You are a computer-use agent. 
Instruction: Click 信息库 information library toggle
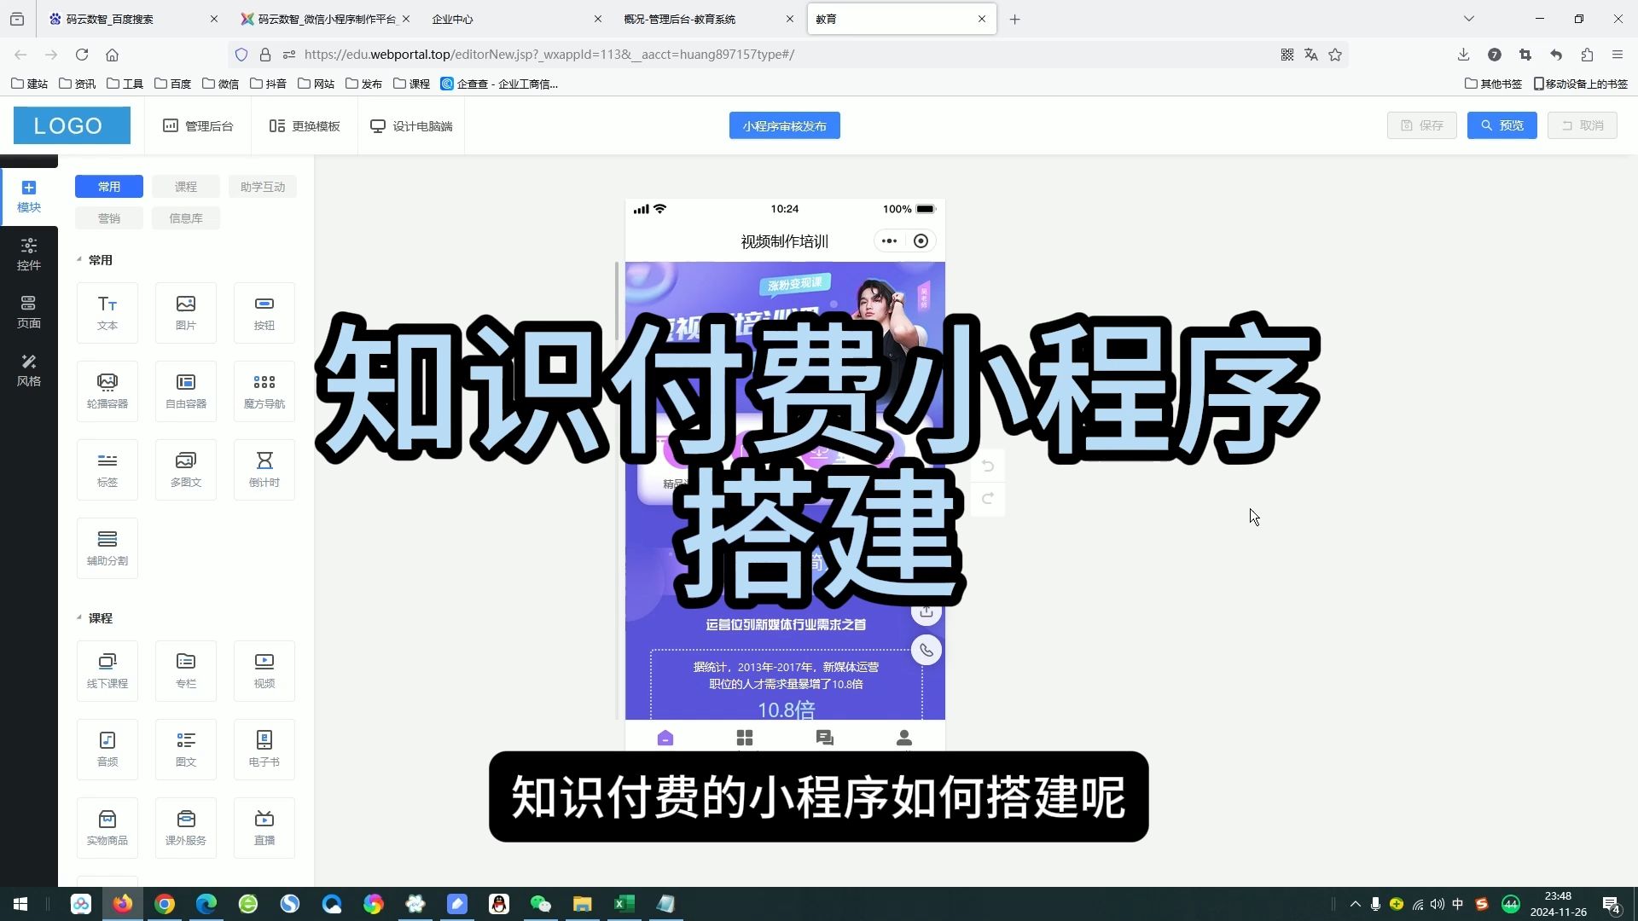(x=184, y=217)
